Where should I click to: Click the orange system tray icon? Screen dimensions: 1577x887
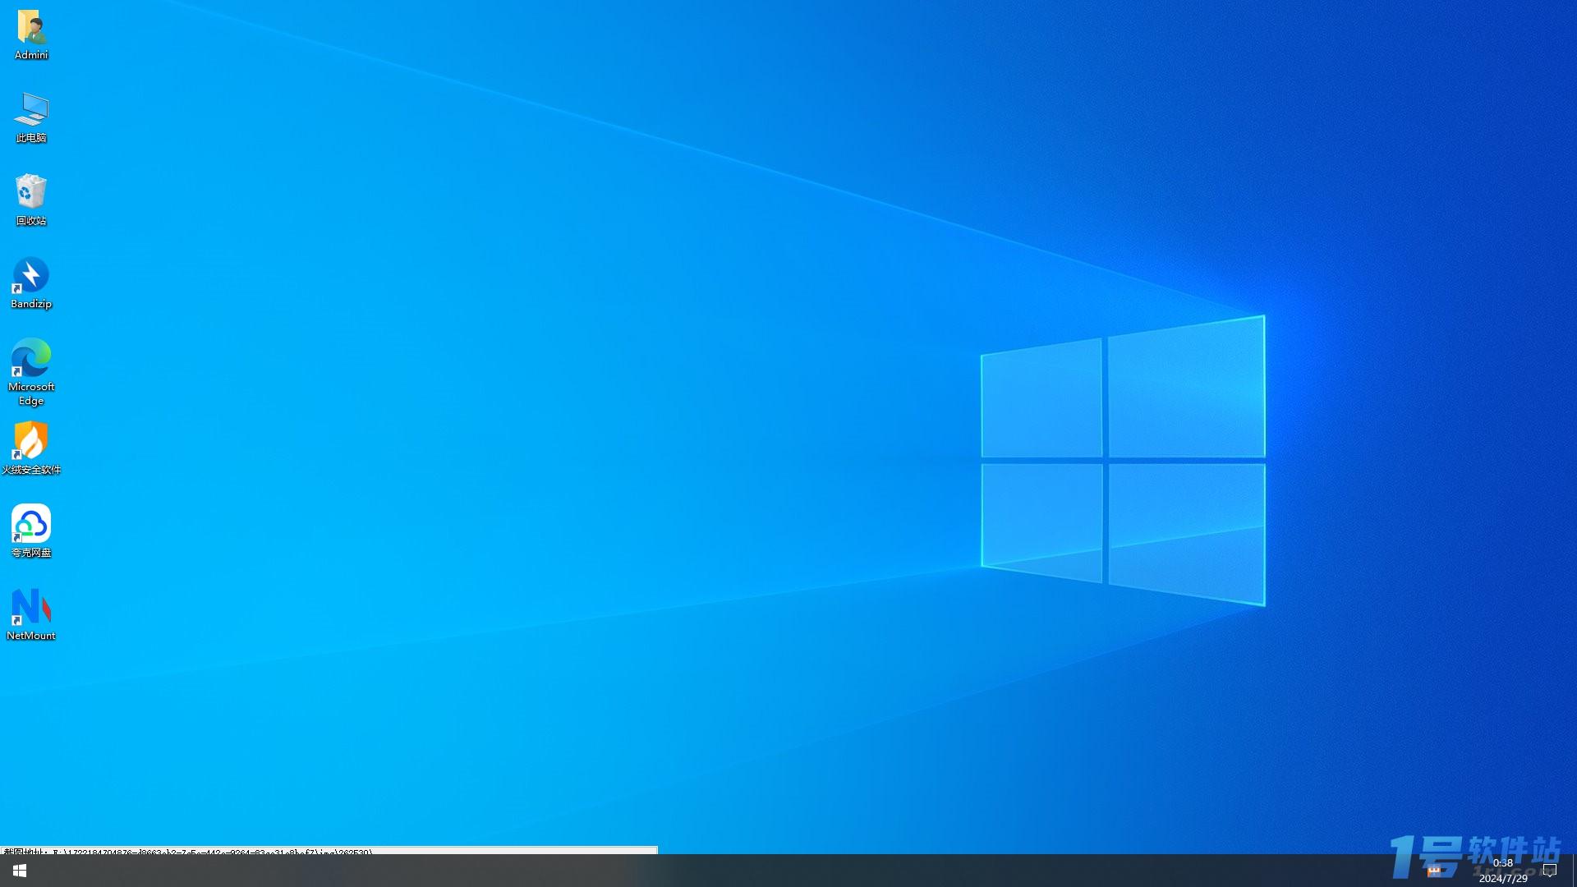click(1434, 871)
